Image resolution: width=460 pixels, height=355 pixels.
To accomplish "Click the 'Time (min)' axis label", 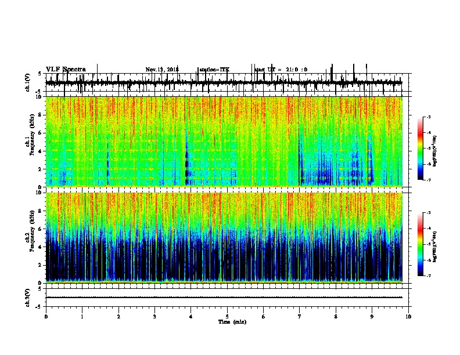I will (x=232, y=322).
